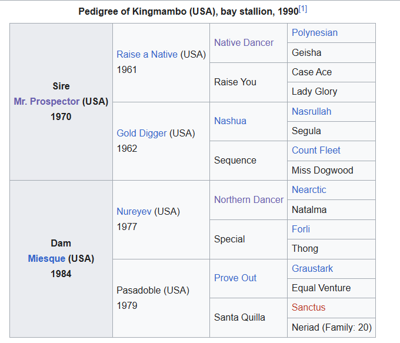Select the Geisha cell text
This screenshot has width=400, height=343.
click(x=306, y=52)
